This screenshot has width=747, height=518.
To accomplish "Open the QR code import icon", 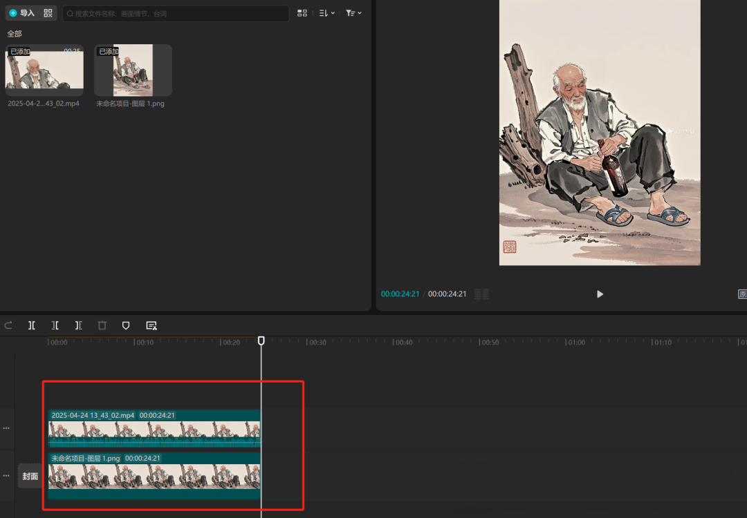I will tap(48, 13).
